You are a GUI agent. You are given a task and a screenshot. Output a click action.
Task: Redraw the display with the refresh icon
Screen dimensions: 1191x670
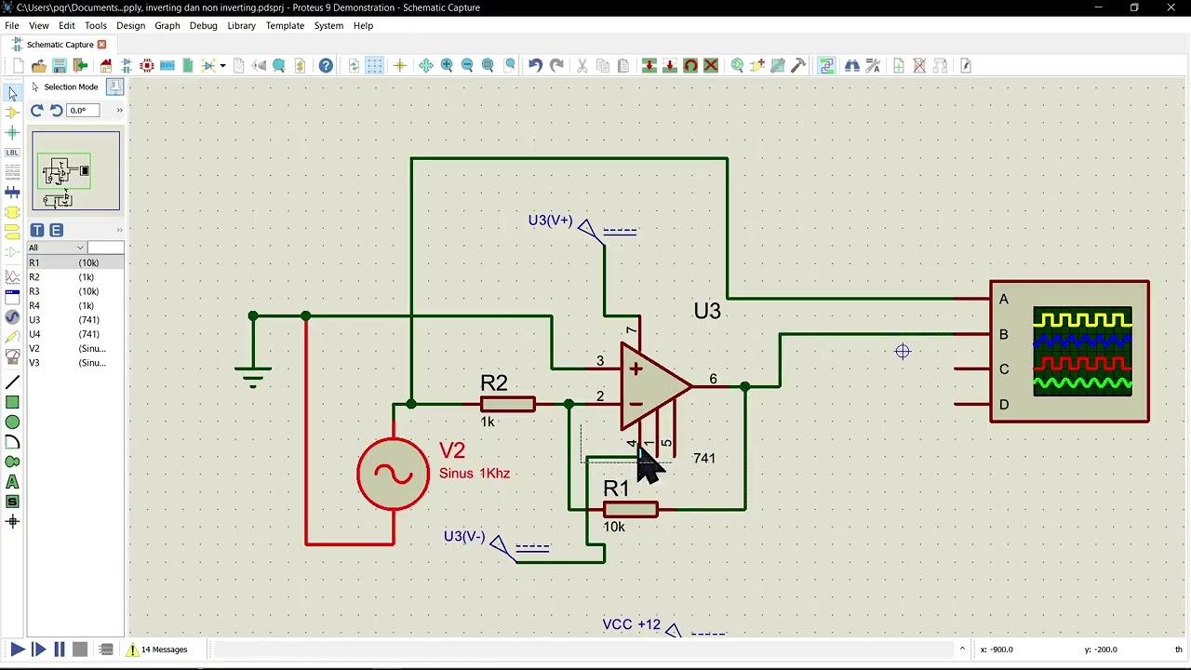[354, 65]
